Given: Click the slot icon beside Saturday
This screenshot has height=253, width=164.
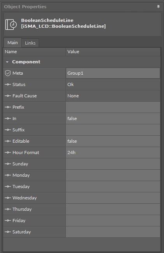Looking at the screenshot, I should 8,232.
